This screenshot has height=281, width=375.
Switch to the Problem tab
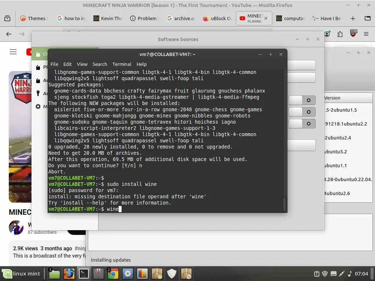pos(144,18)
